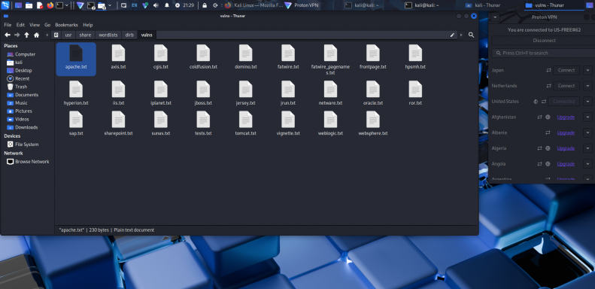This screenshot has width=595, height=289.
Task: Select the weblogic.txt file icon
Action: (330, 120)
